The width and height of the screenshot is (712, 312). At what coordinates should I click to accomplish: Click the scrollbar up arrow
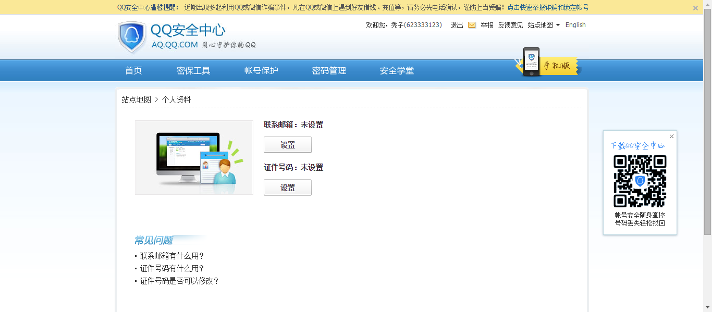pos(708,4)
